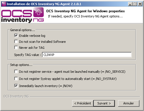144x111 pixels.
Task: Cancel installation with the 'Annuler' button
Action: pyautogui.click(x=129, y=103)
